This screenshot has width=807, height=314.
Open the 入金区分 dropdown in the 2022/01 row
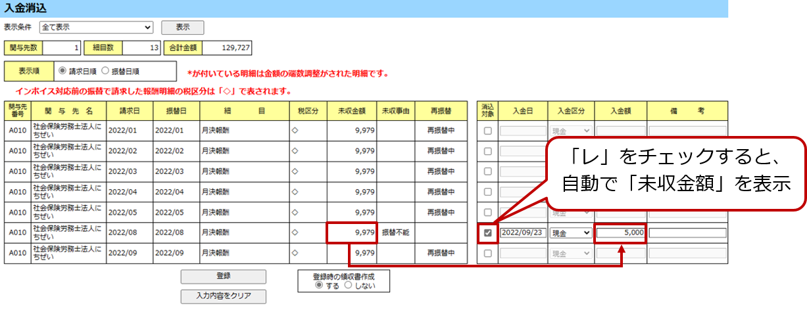570,131
